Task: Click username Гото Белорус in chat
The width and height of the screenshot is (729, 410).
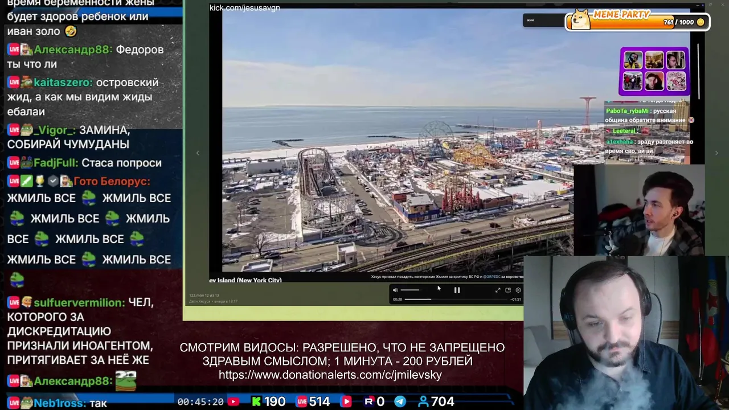Action: coord(112,181)
